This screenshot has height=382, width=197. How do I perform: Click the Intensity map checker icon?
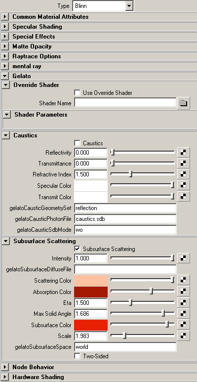click(183, 258)
